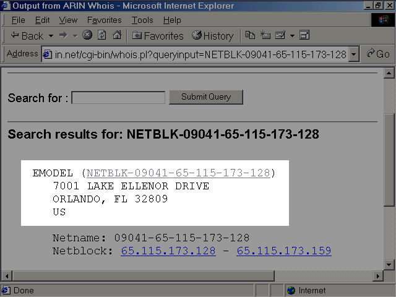Refresh the page with Refresh icon
Viewport: 396px width, 297px height.
click(101, 35)
